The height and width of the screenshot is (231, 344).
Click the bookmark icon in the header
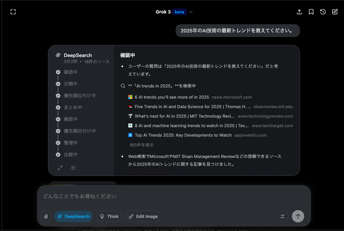coord(311,12)
